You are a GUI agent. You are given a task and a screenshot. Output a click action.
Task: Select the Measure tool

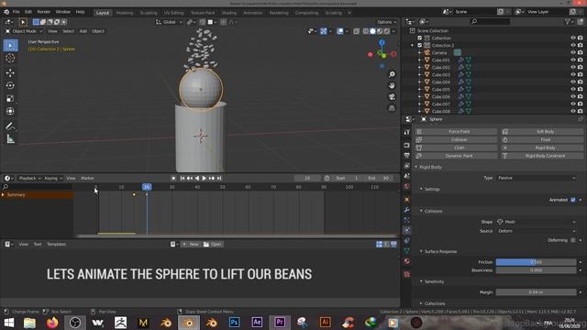[10, 139]
